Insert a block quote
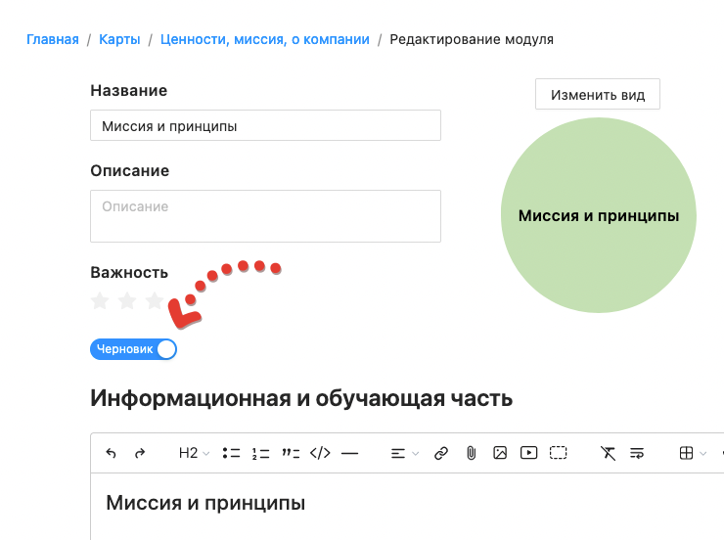This screenshot has height=540, width=724. click(x=291, y=453)
